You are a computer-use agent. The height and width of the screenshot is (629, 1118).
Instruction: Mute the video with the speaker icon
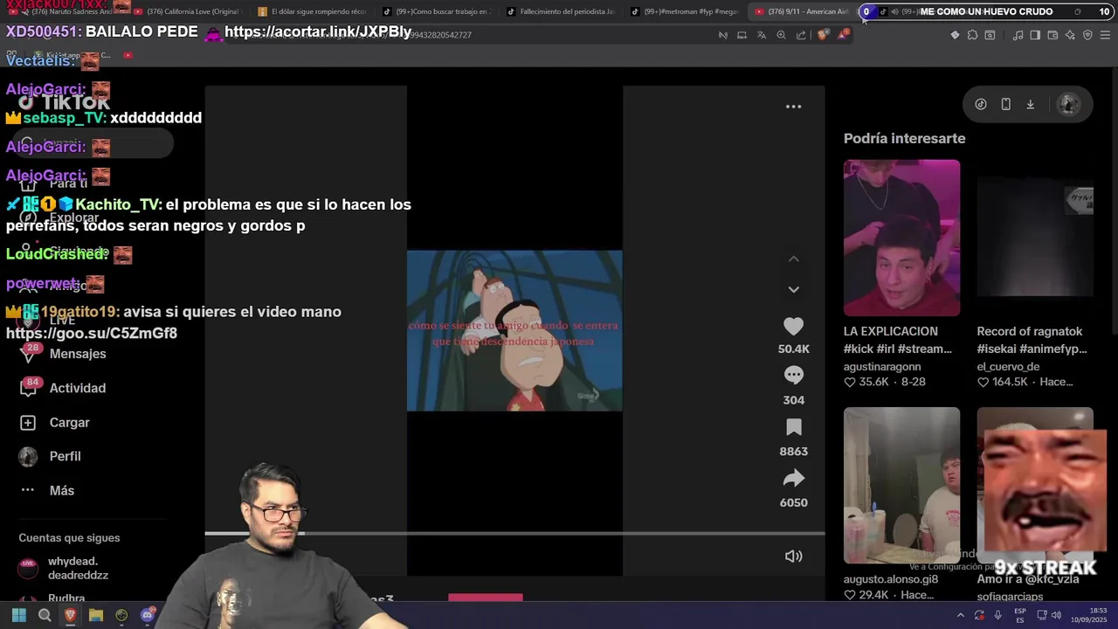pos(793,556)
